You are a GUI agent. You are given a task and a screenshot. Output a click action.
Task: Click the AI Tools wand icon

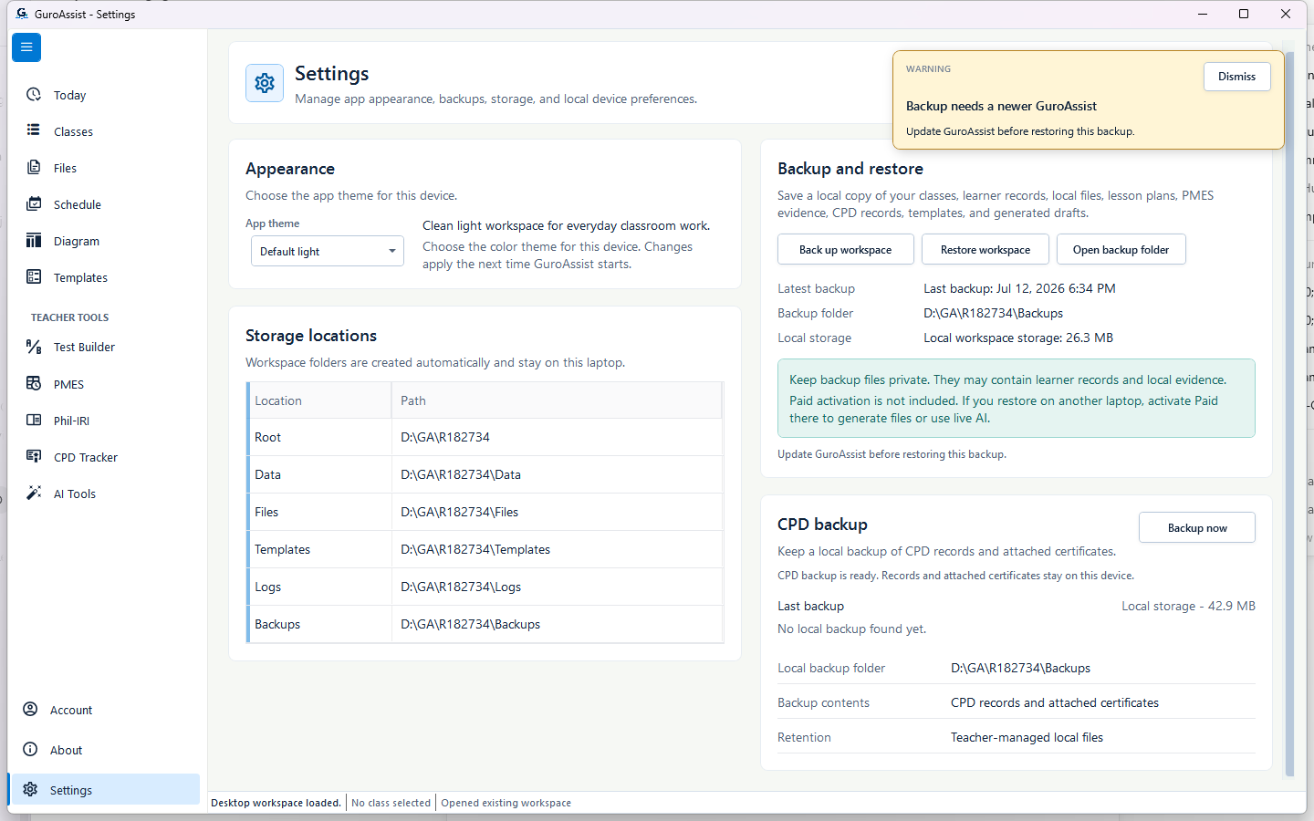[34, 493]
